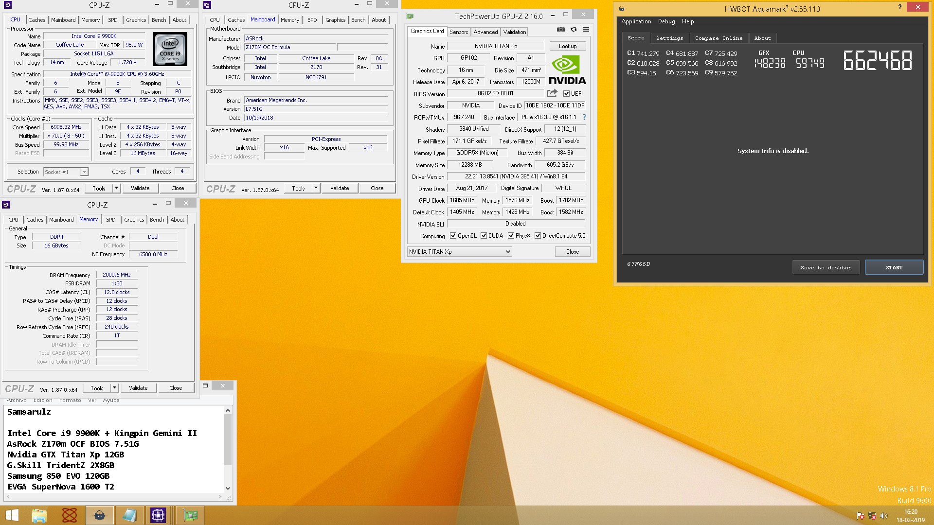Screen dimensions: 934x525
Task: Open the Graphics tab in the CPU-Z Mainboard window
Action: [335, 20]
